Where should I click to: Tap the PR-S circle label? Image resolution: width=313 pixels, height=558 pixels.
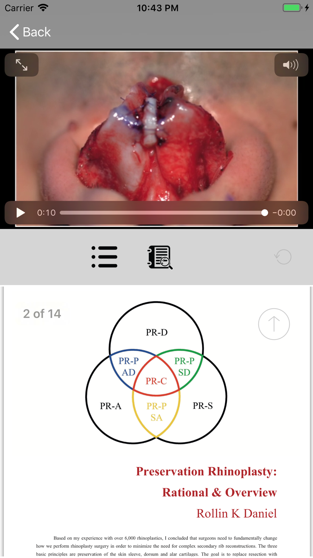203,406
